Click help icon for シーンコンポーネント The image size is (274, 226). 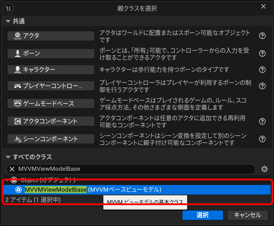coord(262,139)
